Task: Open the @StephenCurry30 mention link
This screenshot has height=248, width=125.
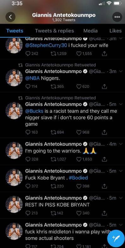Action: click(x=46, y=45)
